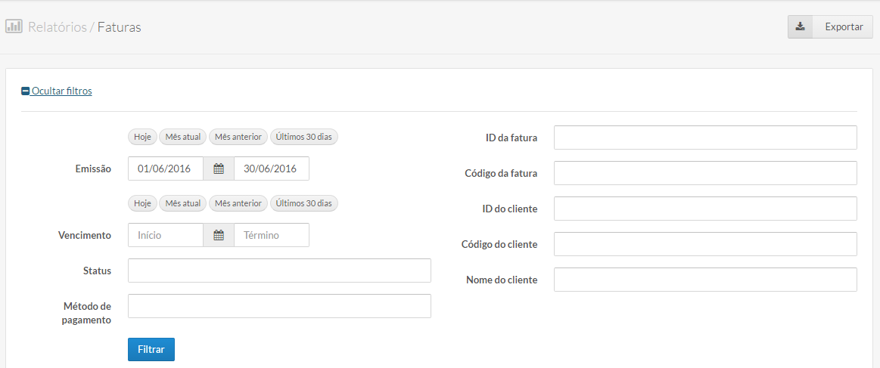Open the Método de pagamento field
Screen dimensions: 880x368
tap(279, 306)
